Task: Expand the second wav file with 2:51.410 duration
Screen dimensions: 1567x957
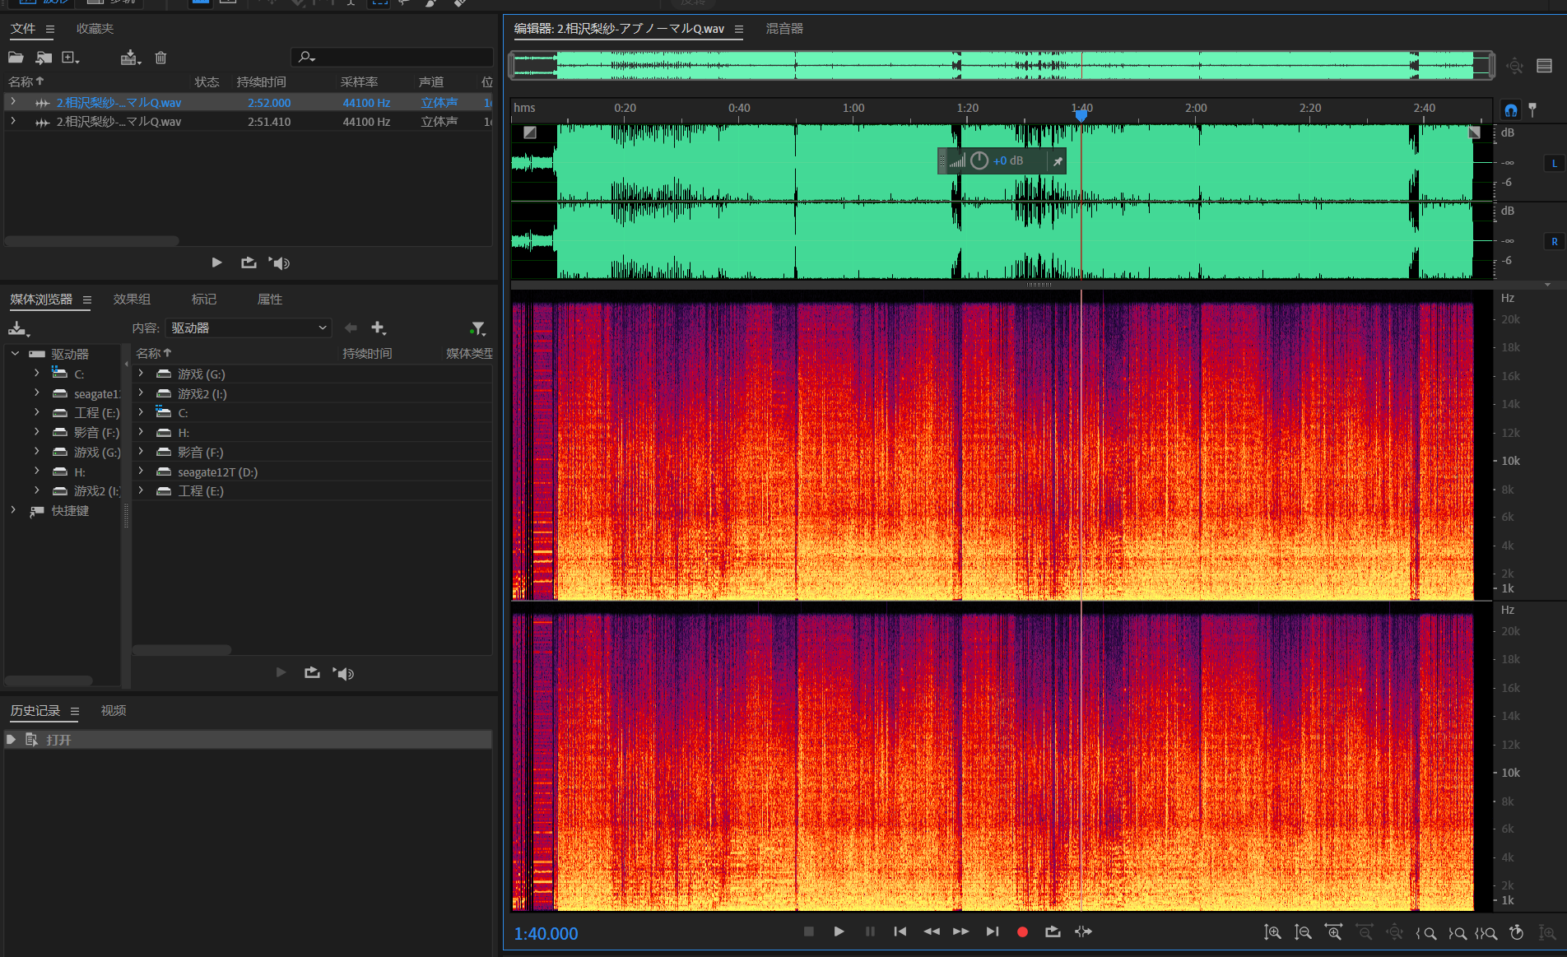Action: coord(13,121)
